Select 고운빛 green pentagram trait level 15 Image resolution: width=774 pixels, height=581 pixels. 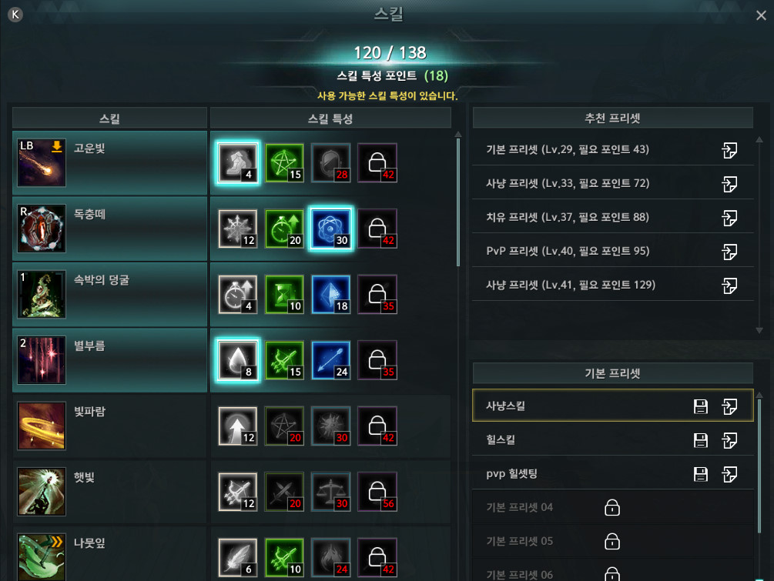pos(284,163)
